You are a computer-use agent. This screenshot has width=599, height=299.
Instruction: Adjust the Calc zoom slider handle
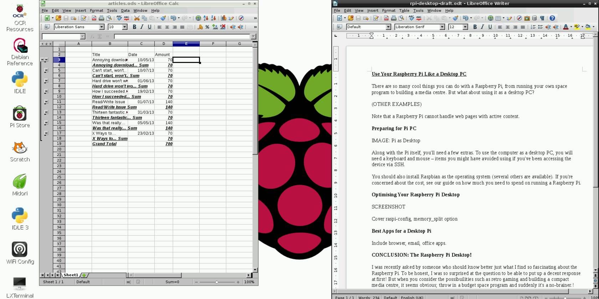coord(216,282)
